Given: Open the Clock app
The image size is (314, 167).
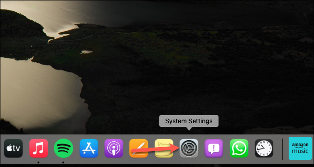Looking at the screenshot, I should [x=264, y=148].
